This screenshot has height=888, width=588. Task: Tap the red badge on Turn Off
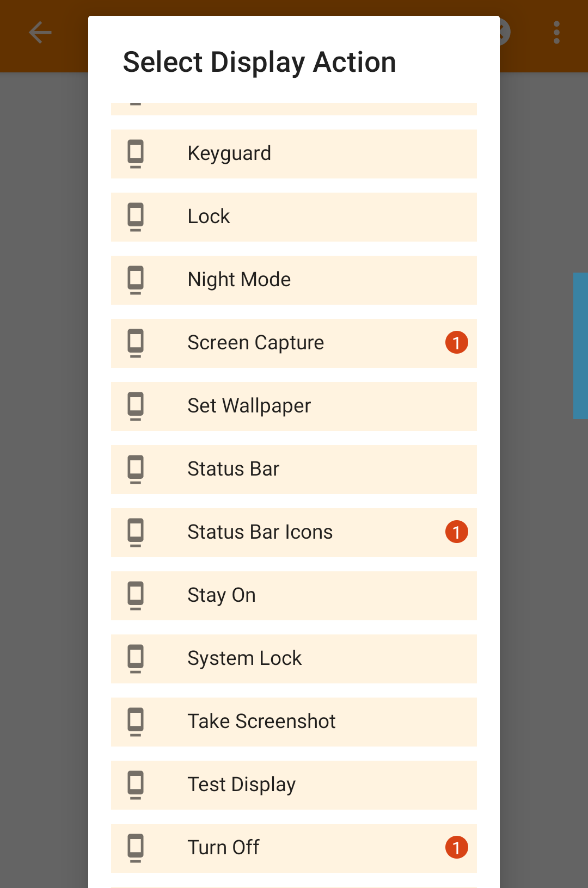point(456,848)
